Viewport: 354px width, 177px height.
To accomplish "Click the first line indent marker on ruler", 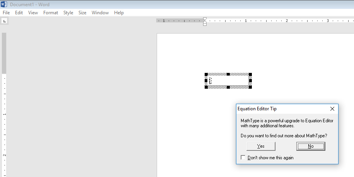I will tap(205, 19).
